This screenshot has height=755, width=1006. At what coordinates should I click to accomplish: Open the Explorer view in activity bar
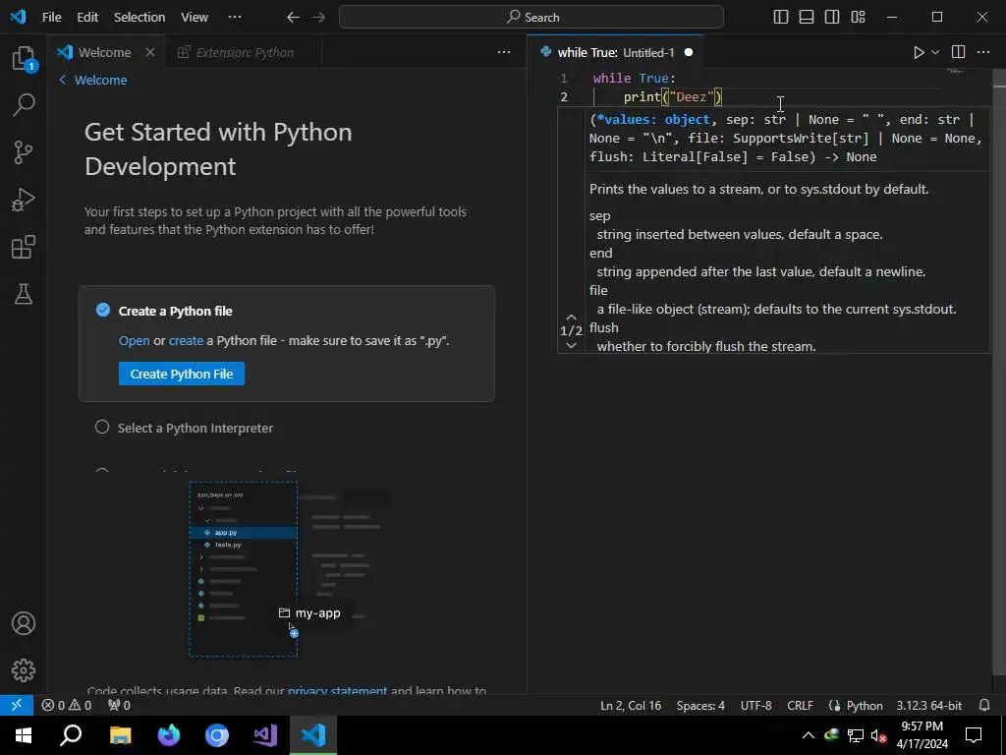[x=24, y=58]
